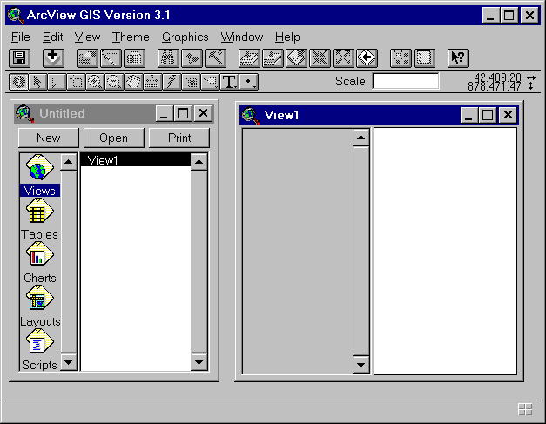This screenshot has width=546, height=424.
Task: Click the View1 window title bar
Action: (x=379, y=115)
